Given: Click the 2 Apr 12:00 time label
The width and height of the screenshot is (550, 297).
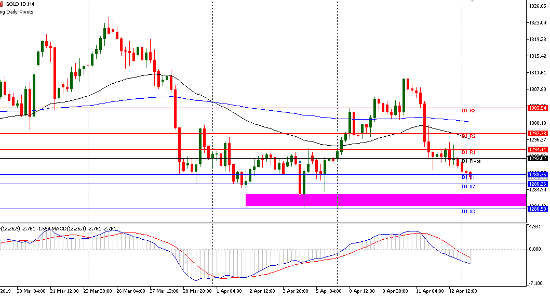Looking at the screenshot, I should point(262,291).
